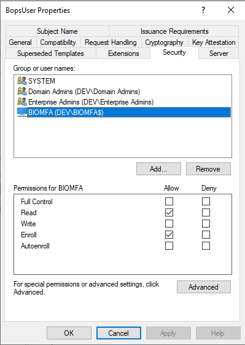Viewport: 245px width, 345px height.
Task: Click the Write permission label
Action: click(28, 224)
